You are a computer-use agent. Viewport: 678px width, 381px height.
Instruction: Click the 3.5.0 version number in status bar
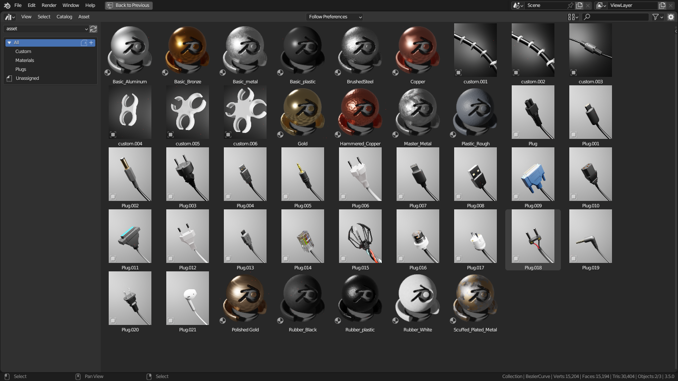(669, 377)
